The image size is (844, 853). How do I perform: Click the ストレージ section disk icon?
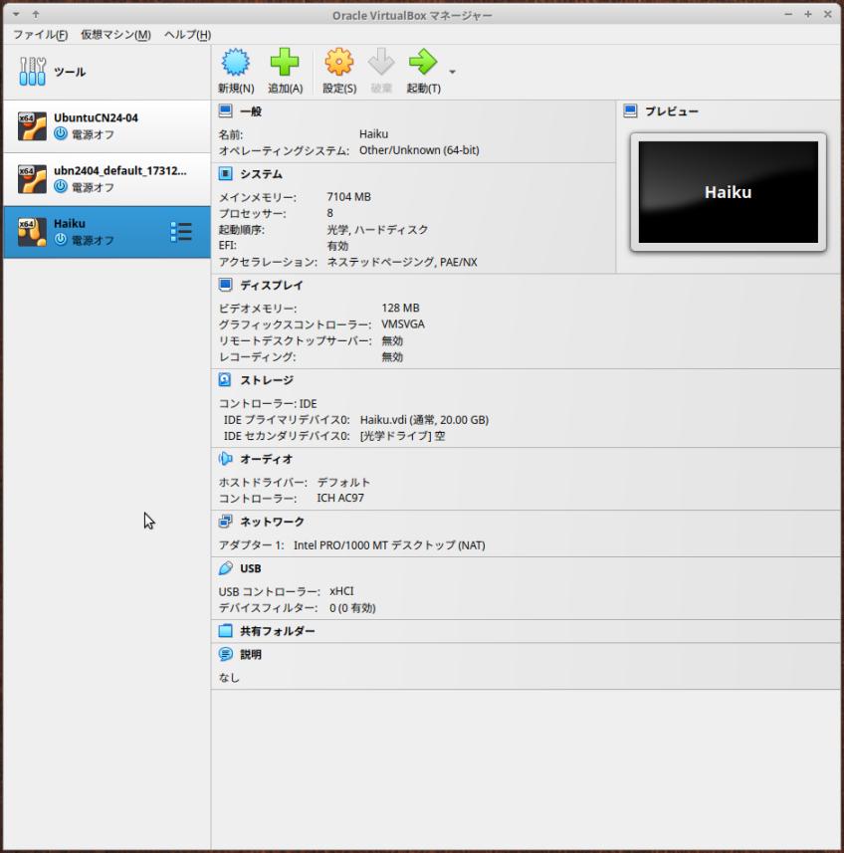point(225,379)
